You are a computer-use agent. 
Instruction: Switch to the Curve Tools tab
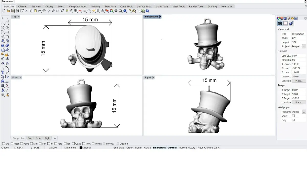coord(126,6)
